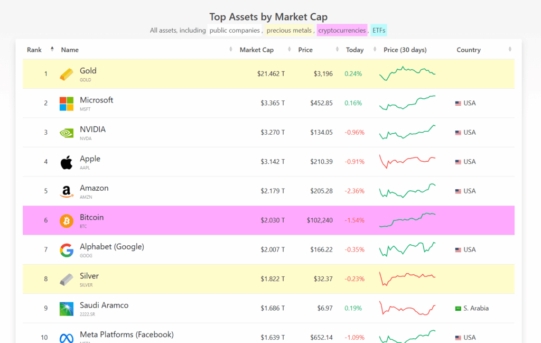Screen dimensions: 541x343
Task: Open the Bitcoin asset page
Action: pos(91,217)
